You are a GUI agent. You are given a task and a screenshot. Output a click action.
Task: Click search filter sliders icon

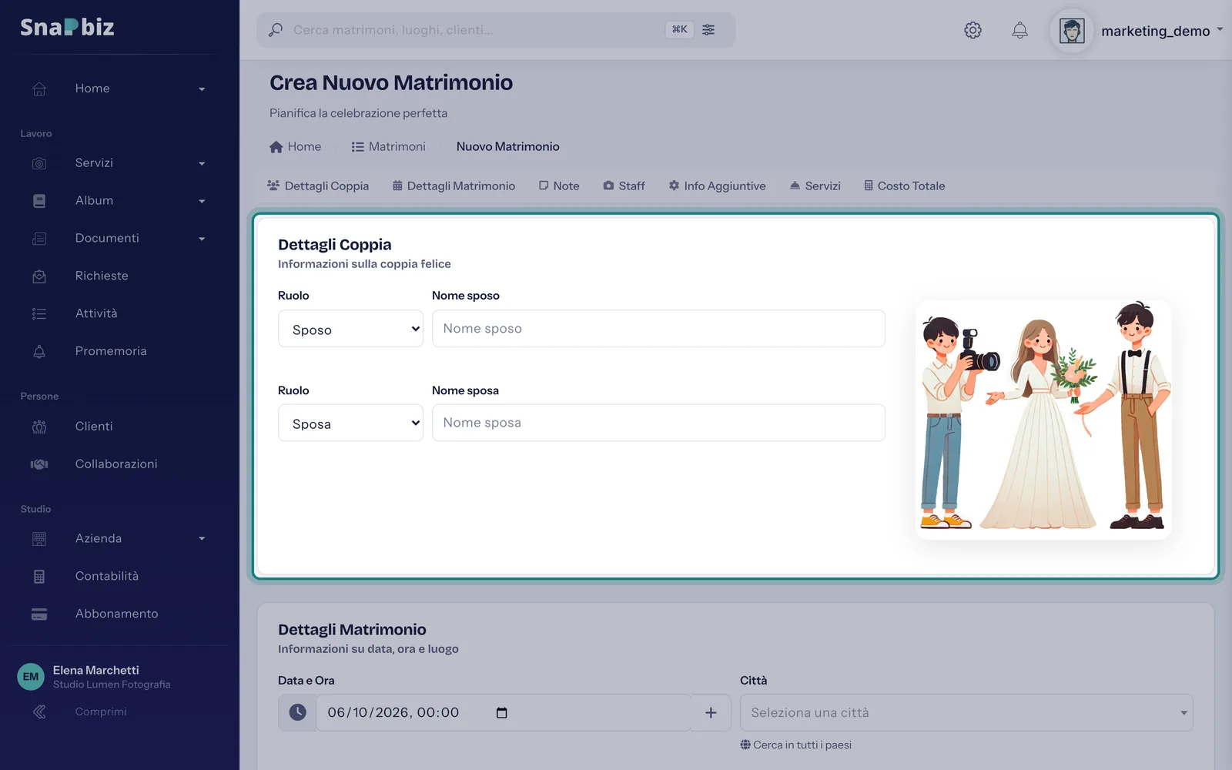pyautogui.click(x=708, y=29)
